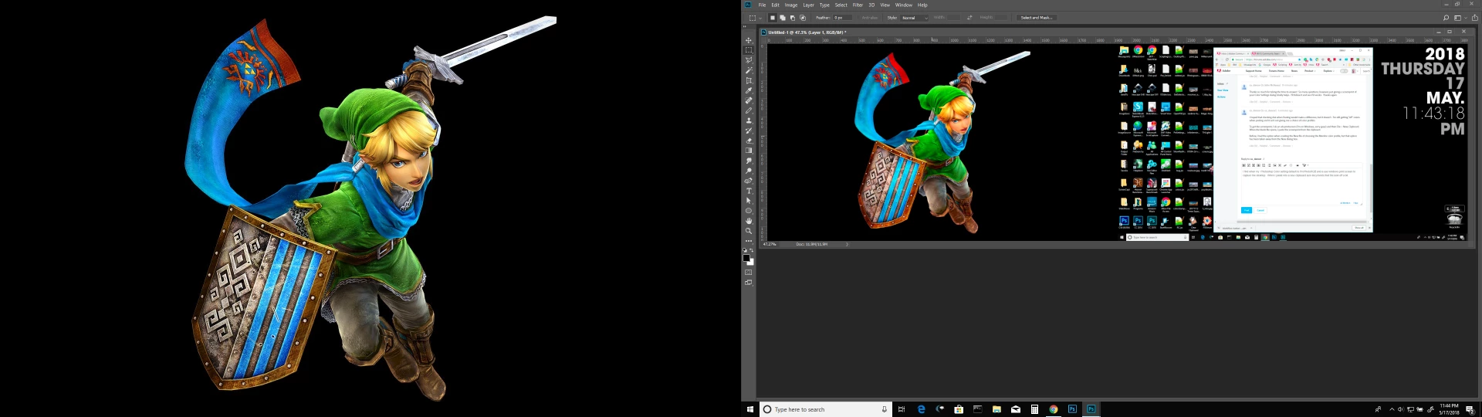Open File Explorer from the taskbar
The height and width of the screenshot is (417, 1482).
996,409
